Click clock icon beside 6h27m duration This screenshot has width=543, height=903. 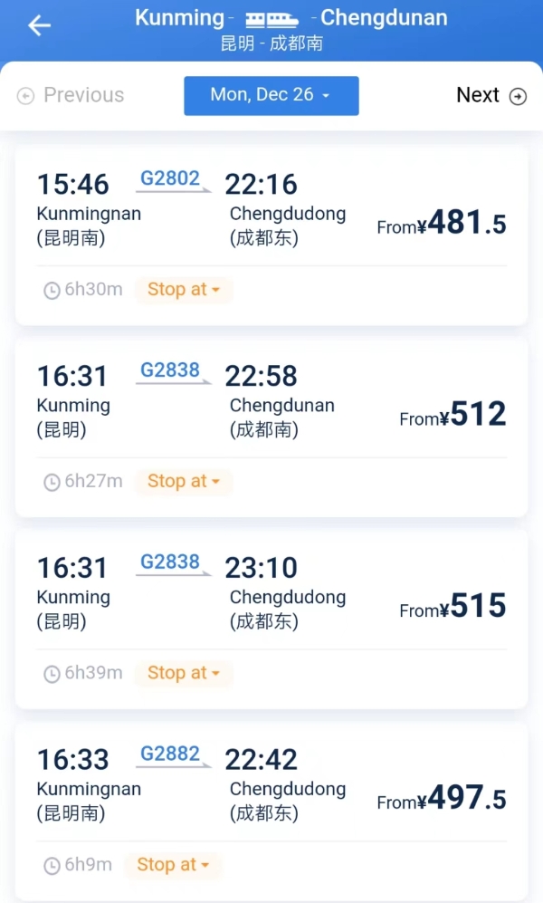[52, 482]
